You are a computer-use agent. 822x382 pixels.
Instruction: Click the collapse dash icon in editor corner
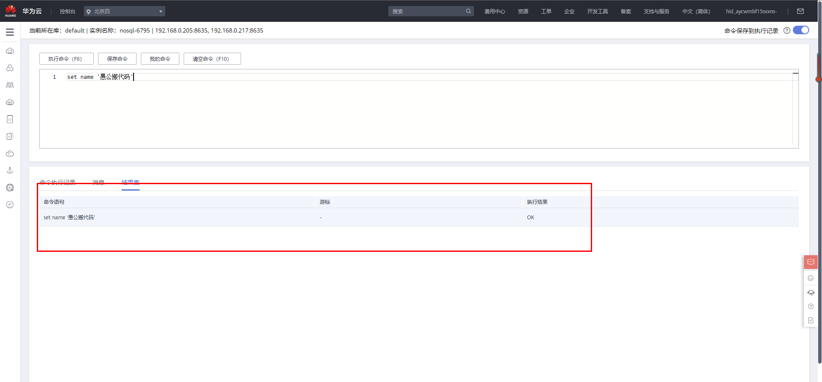tap(795, 73)
